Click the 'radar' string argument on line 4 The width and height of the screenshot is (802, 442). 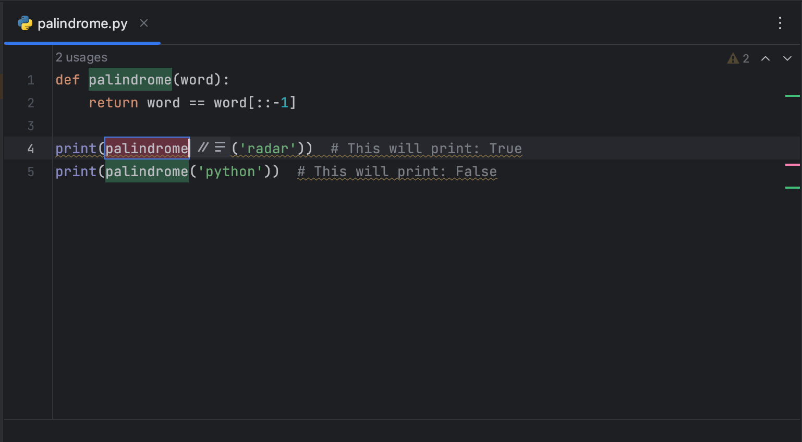click(x=268, y=149)
